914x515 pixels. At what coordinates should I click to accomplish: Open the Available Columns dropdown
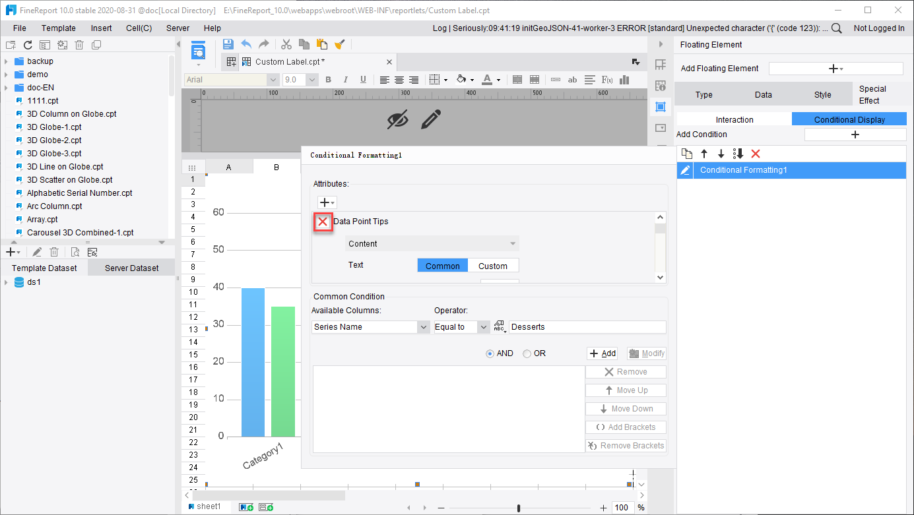423,326
